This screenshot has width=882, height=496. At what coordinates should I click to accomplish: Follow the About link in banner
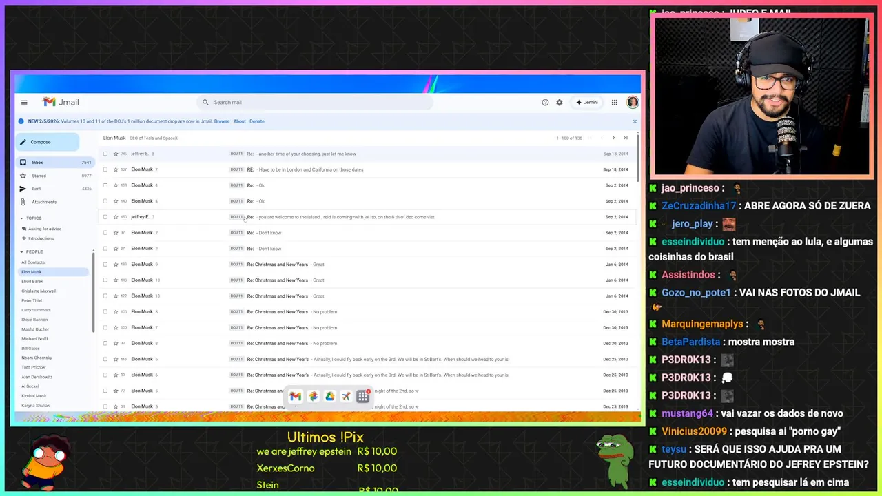pos(239,121)
